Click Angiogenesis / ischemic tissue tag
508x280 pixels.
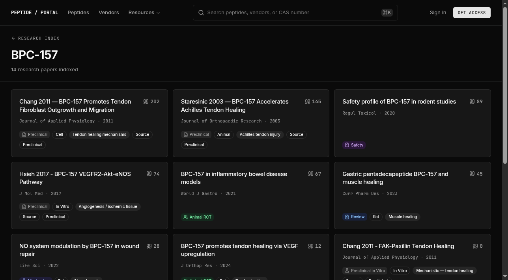[108, 207]
